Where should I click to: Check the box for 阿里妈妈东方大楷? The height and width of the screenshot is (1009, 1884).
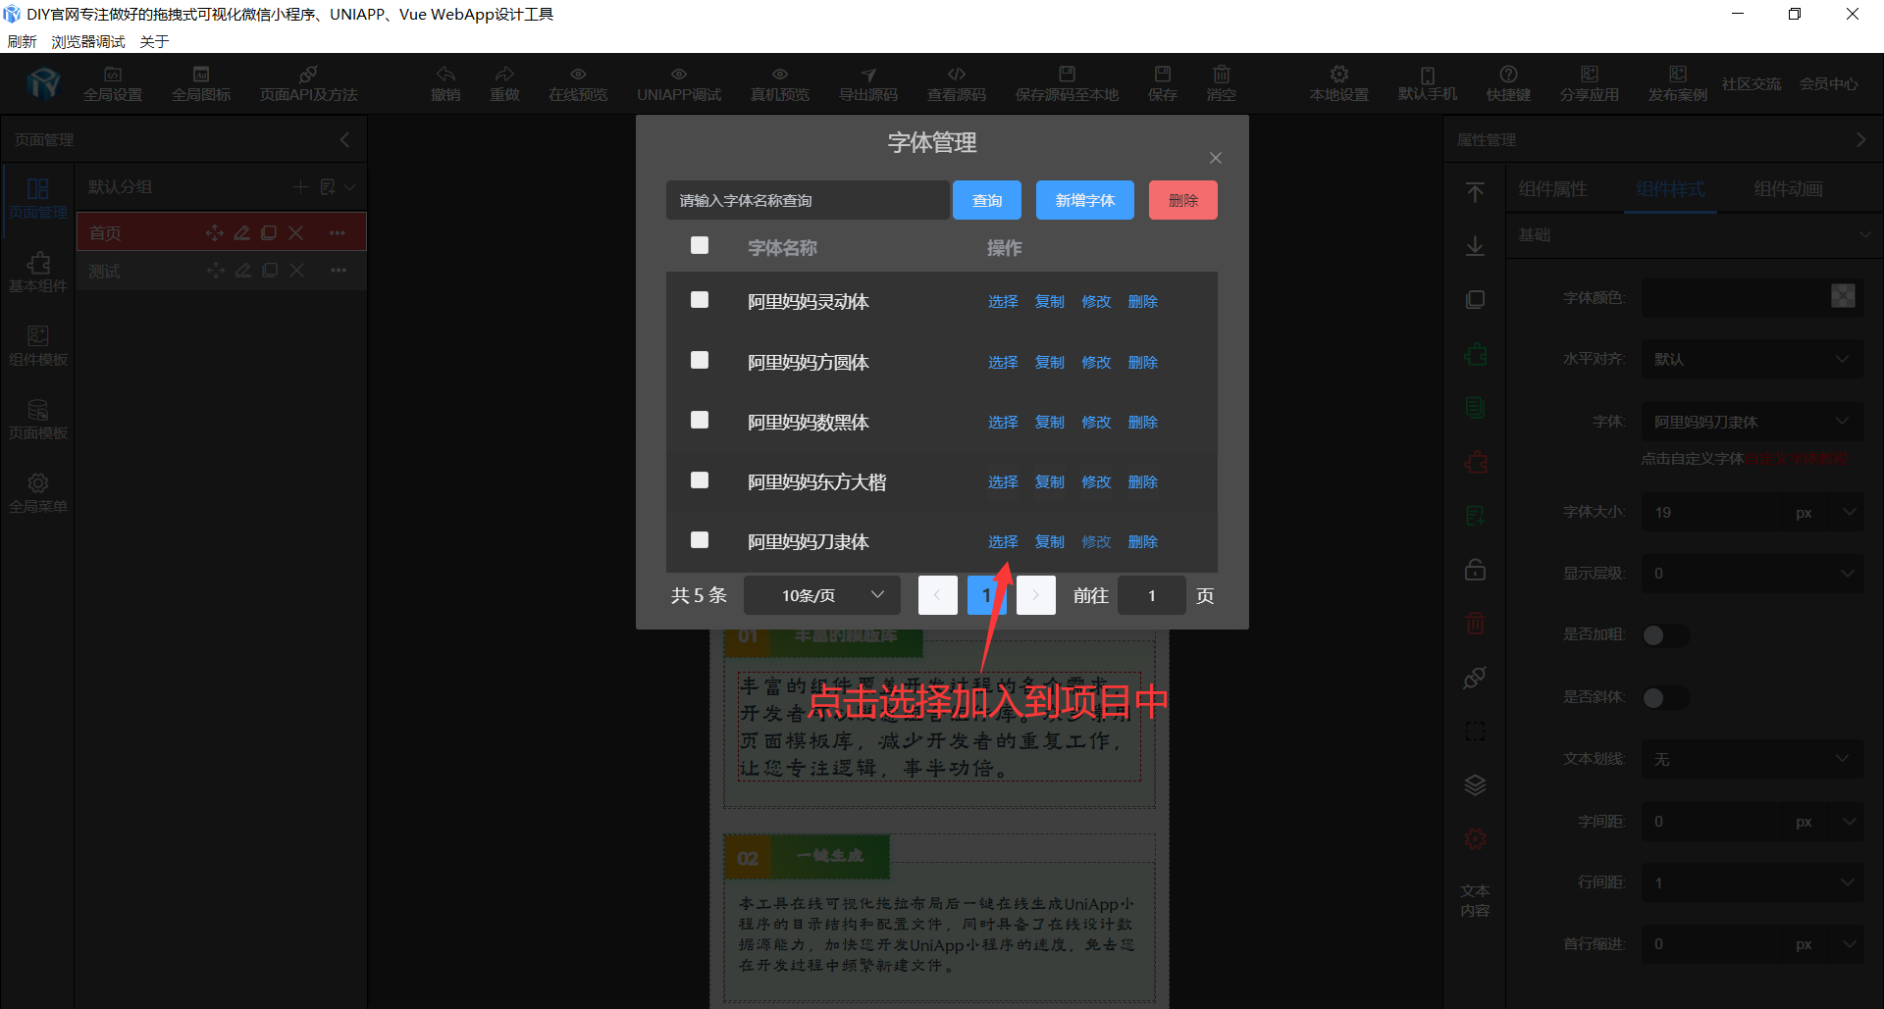tap(700, 479)
